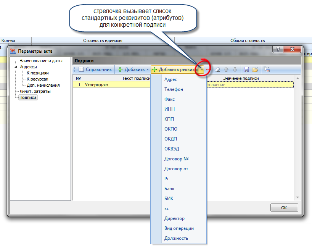The width and height of the screenshot is (312, 252).
Task: Click the red minus delete icon
Action: (x=208, y=69)
